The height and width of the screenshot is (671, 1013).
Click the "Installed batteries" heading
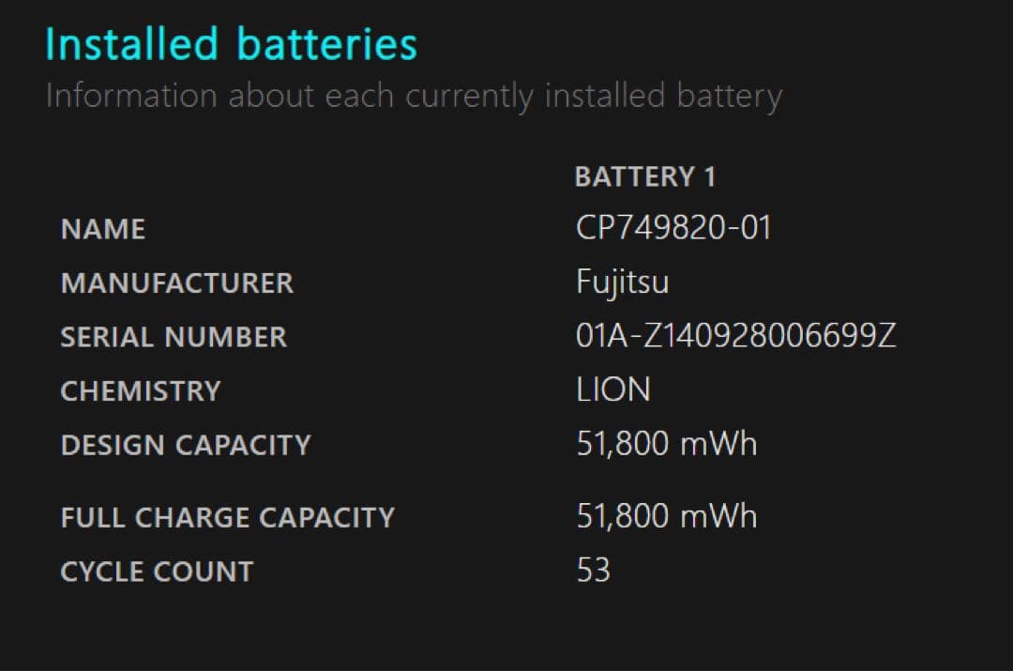tap(231, 44)
